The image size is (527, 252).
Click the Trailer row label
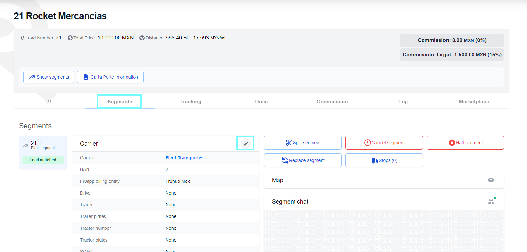coord(86,205)
